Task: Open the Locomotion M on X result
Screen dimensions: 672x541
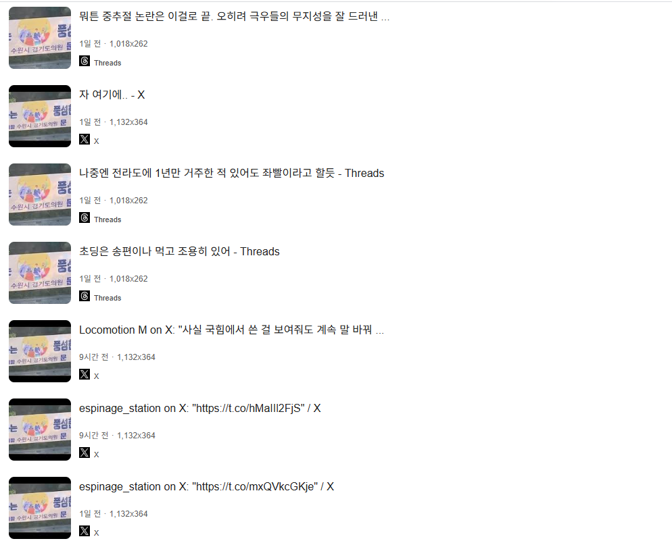Action: pyautogui.click(x=231, y=330)
